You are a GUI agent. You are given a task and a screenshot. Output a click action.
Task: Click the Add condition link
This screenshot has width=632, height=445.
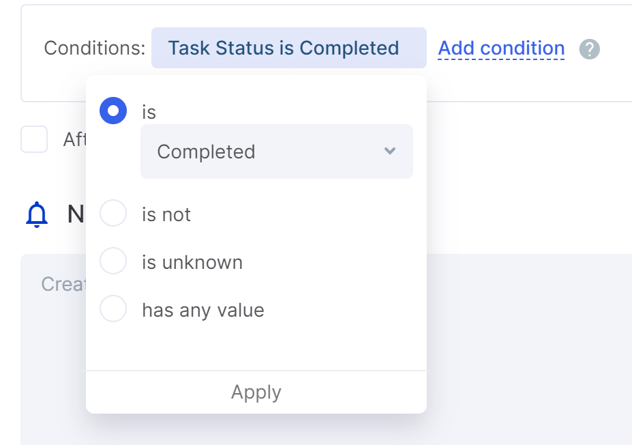[x=501, y=48]
